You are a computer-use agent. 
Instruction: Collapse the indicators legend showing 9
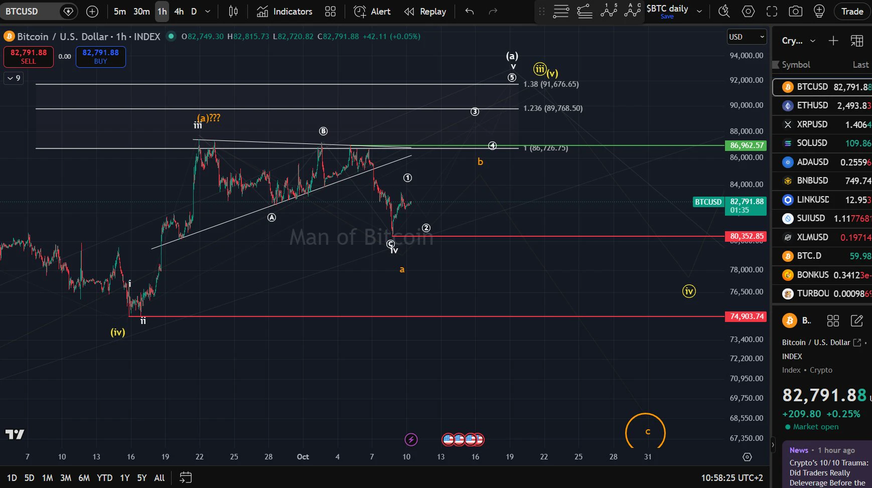coord(14,78)
